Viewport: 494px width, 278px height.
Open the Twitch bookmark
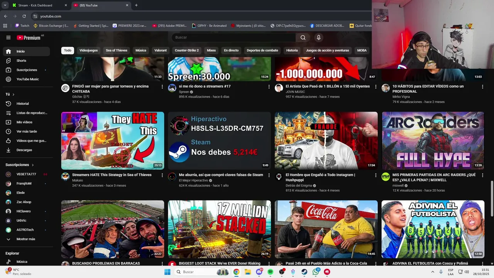[x=22, y=26]
